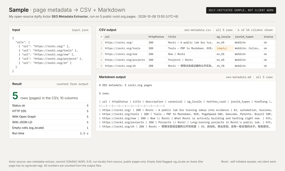Select the https://rocki.org/now cell in CSV table

pyautogui.click(x=125, y=54)
